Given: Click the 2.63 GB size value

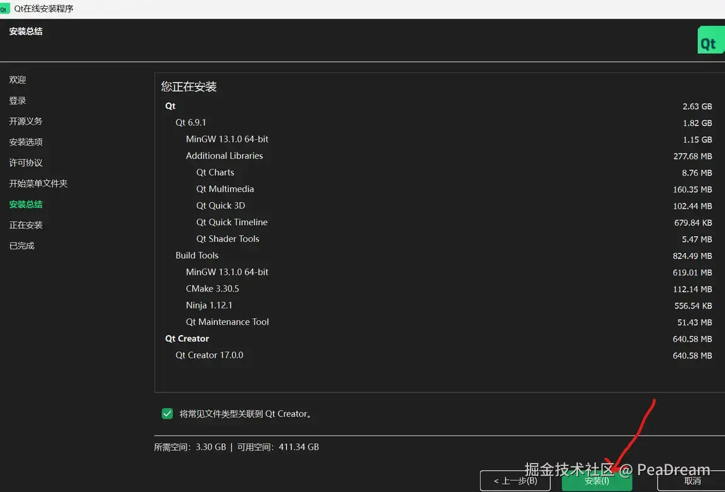Looking at the screenshot, I should tap(697, 106).
